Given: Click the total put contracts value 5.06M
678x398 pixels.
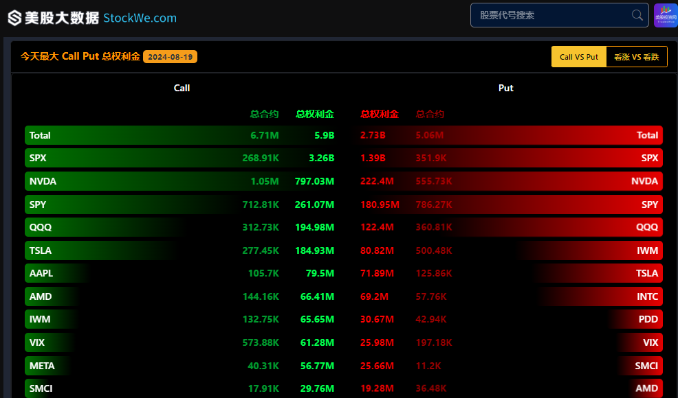Looking at the screenshot, I should (429, 135).
